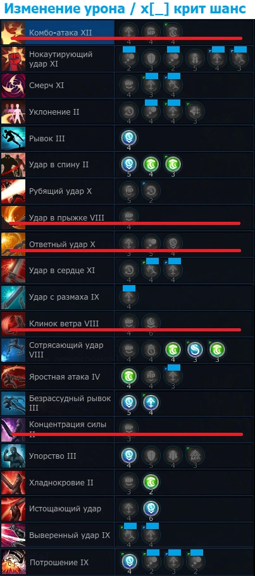
Task: Click the Удар в спину II skill icon
Action: coord(13,165)
